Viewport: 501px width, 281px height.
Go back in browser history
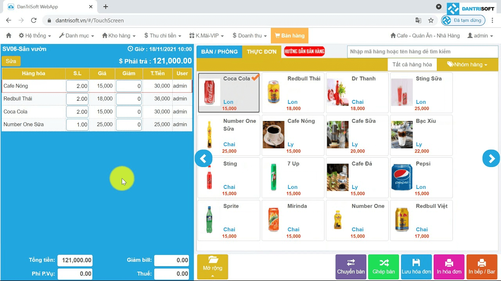coord(9,20)
